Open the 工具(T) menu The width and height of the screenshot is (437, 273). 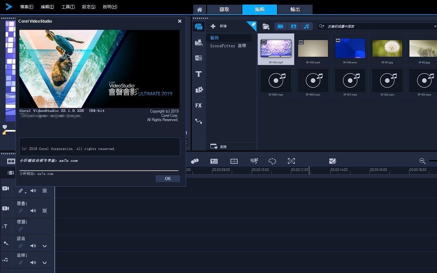[68, 7]
